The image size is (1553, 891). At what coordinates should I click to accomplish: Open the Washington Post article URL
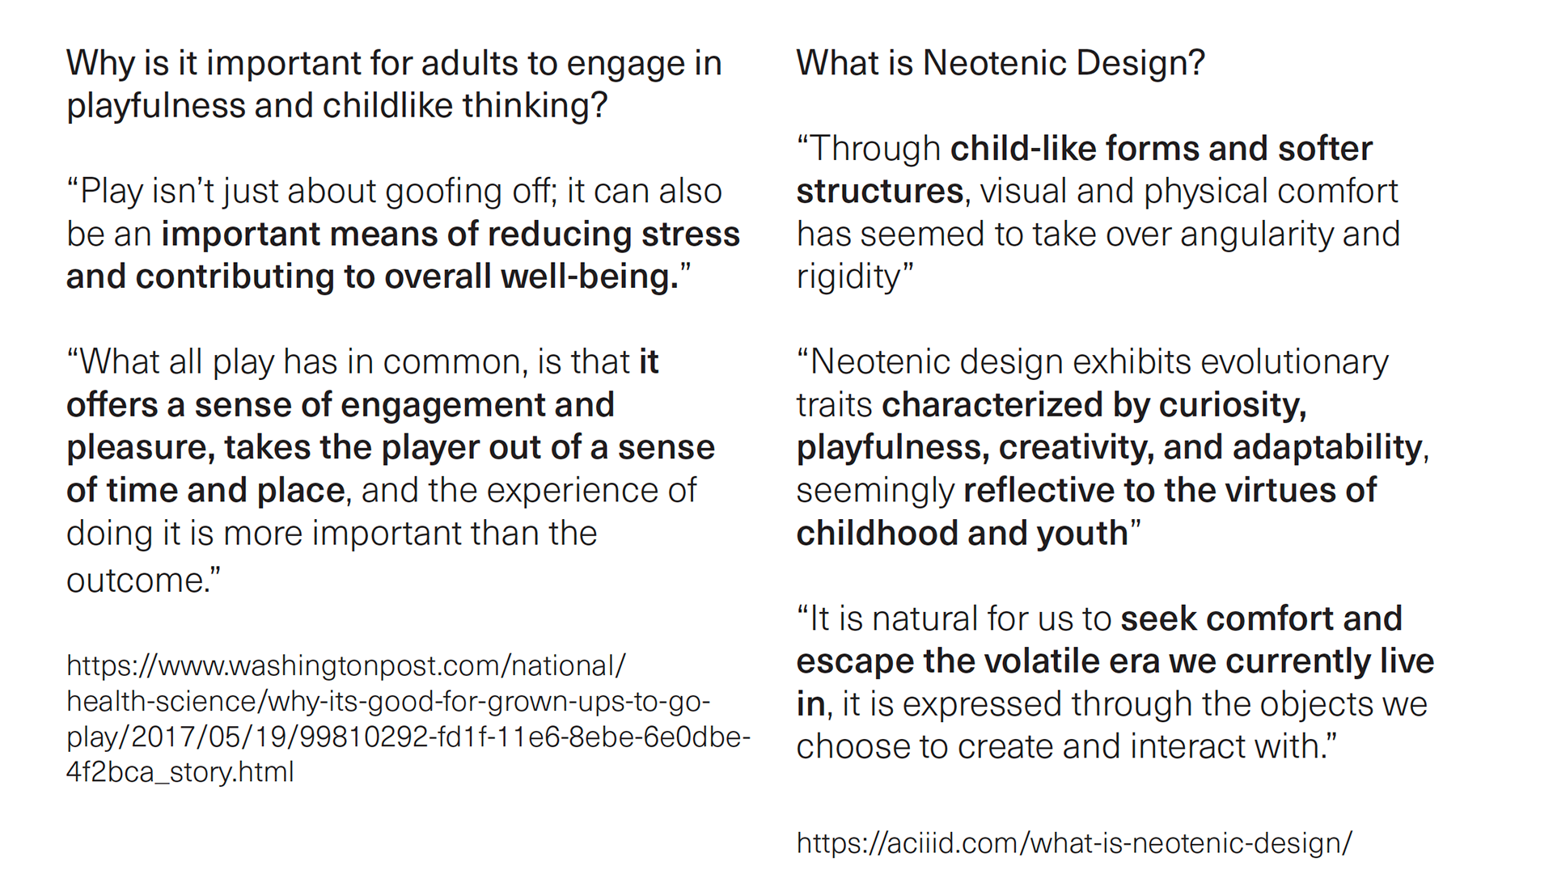408,719
